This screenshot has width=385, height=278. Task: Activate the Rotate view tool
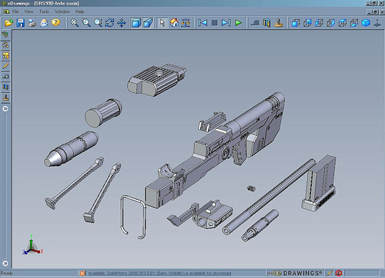pyautogui.click(x=109, y=23)
